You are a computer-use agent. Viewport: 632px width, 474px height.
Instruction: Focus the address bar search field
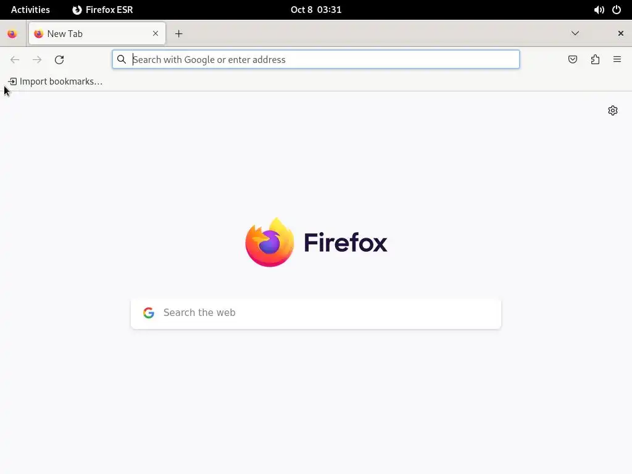point(316,59)
